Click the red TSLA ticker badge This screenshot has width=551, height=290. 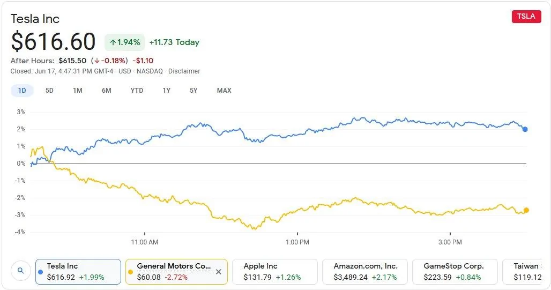(x=526, y=16)
